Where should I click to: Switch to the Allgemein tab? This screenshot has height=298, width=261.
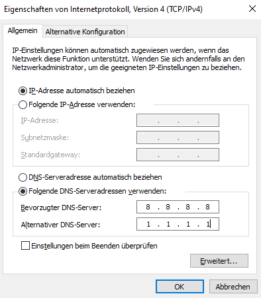click(23, 30)
